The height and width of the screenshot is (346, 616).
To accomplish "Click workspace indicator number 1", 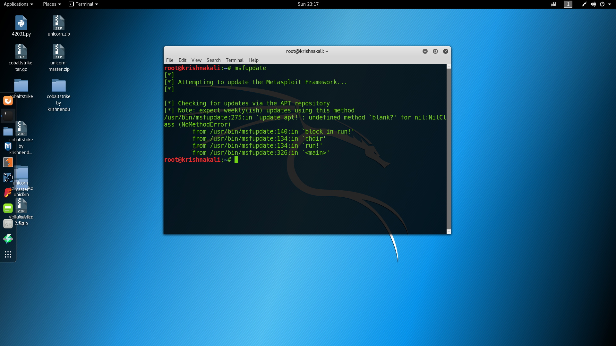I will (x=568, y=4).
